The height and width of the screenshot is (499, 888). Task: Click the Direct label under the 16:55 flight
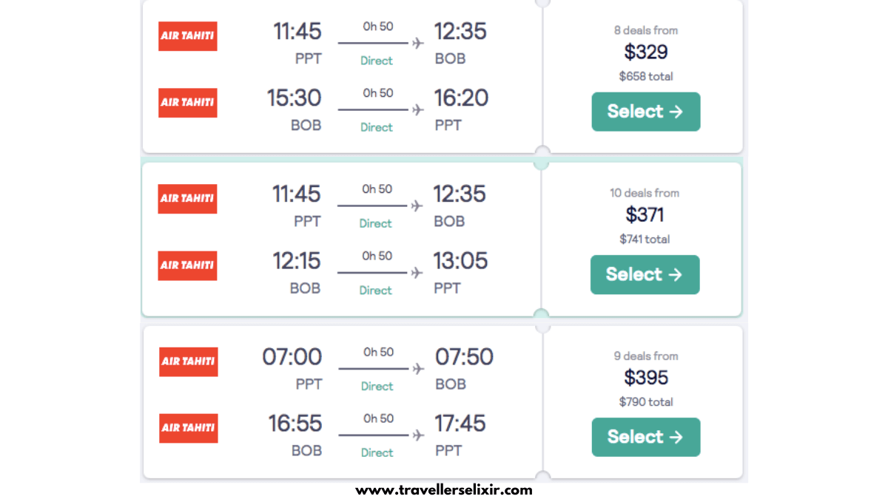[377, 452]
